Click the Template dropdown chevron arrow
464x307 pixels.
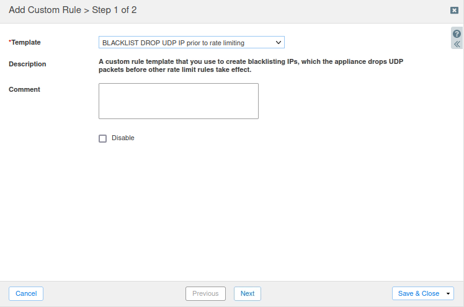279,42
